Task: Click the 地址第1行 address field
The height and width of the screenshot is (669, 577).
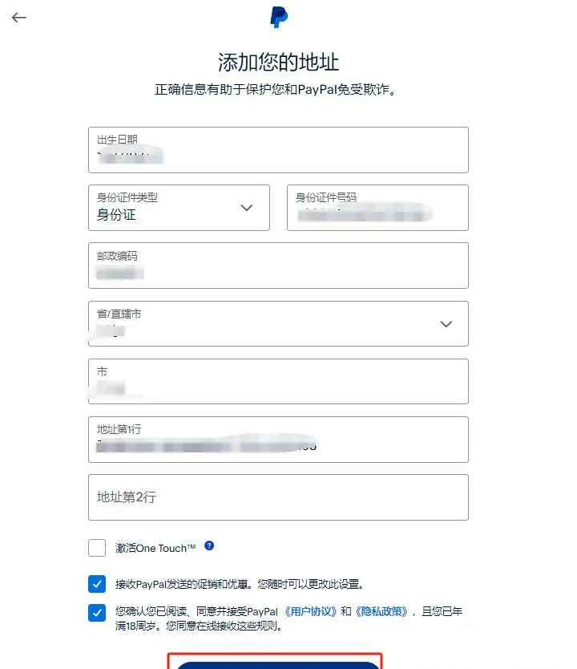Action: pyautogui.click(x=279, y=440)
